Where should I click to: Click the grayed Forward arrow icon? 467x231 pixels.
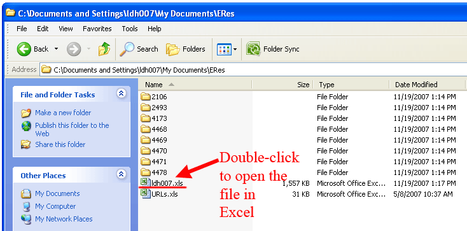point(74,49)
